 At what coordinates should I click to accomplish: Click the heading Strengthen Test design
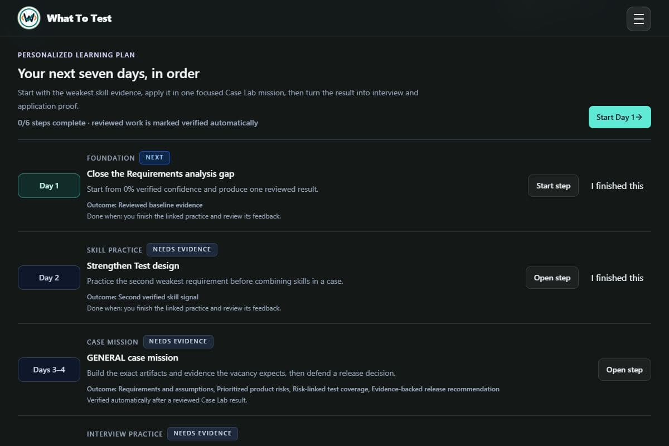(x=133, y=266)
